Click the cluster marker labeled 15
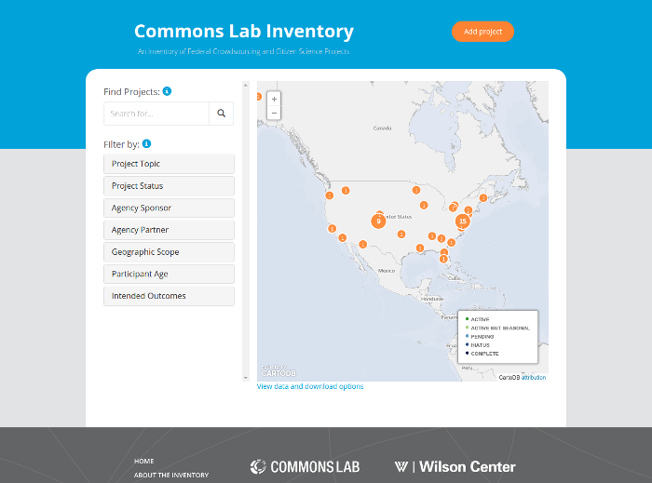This screenshot has width=652, height=483. pos(463,221)
